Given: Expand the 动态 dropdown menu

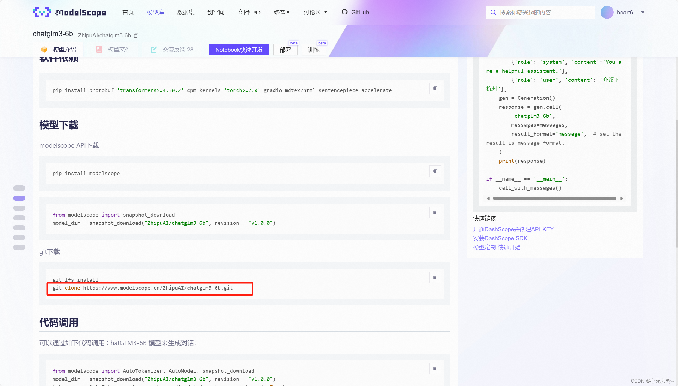Looking at the screenshot, I should (282, 12).
